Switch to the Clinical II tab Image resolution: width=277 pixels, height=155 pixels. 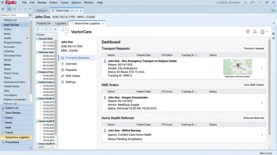42,11
